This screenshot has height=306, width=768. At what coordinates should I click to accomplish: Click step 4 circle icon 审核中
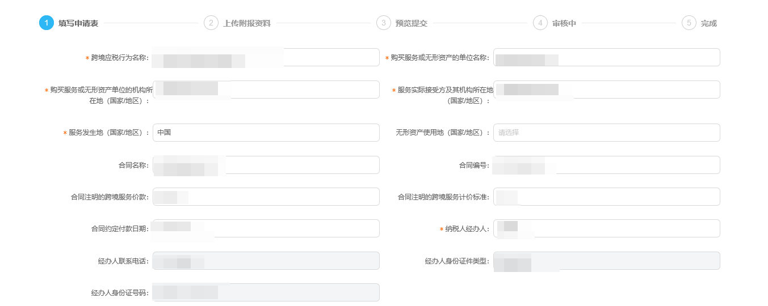(540, 23)
